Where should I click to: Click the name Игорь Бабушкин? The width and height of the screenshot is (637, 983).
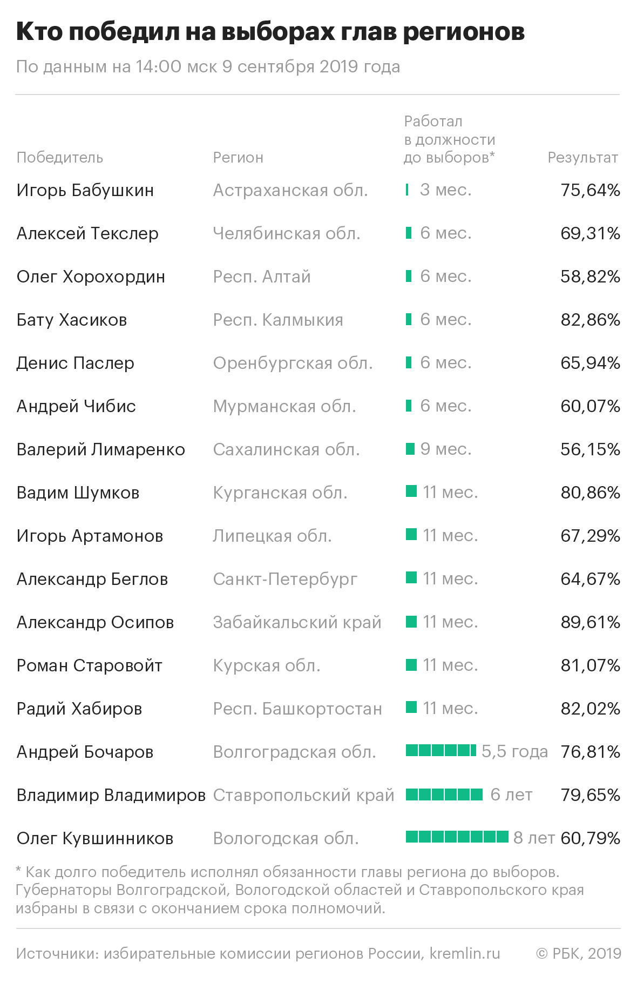pyautogui.click(x=85, y=190)
